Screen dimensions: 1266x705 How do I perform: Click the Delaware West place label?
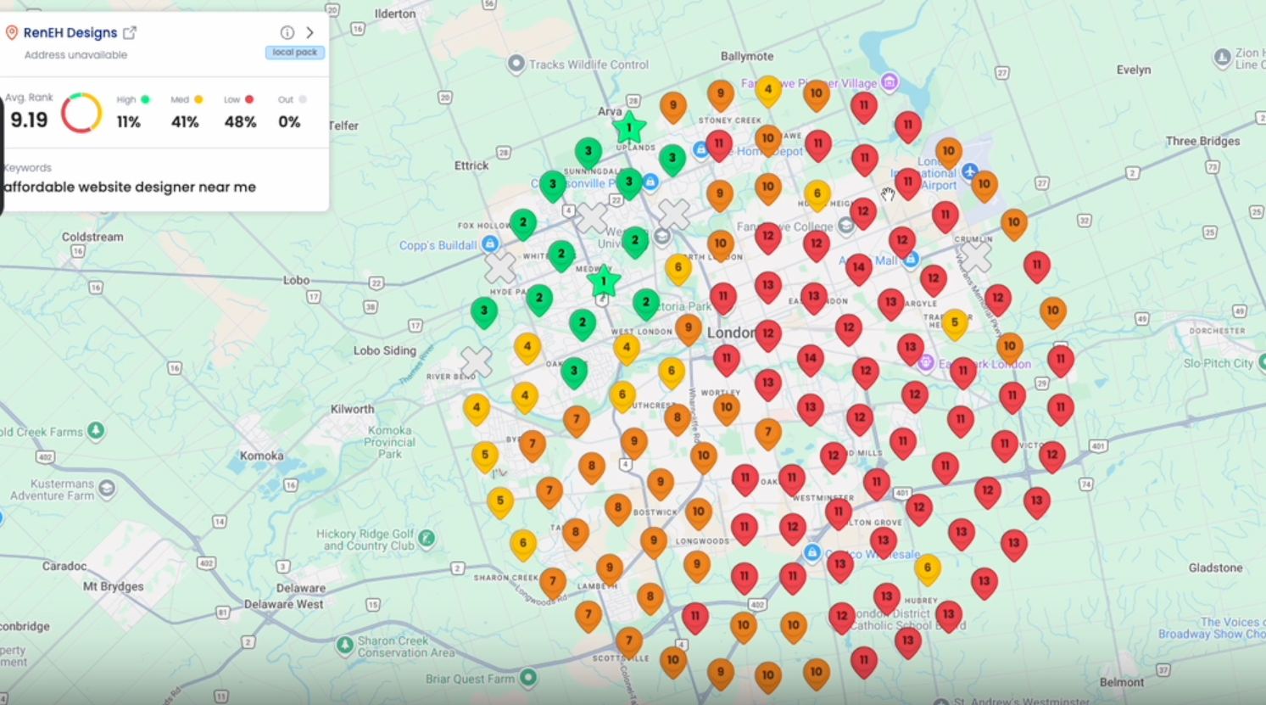pyautogui.click(x=283, y=605)
